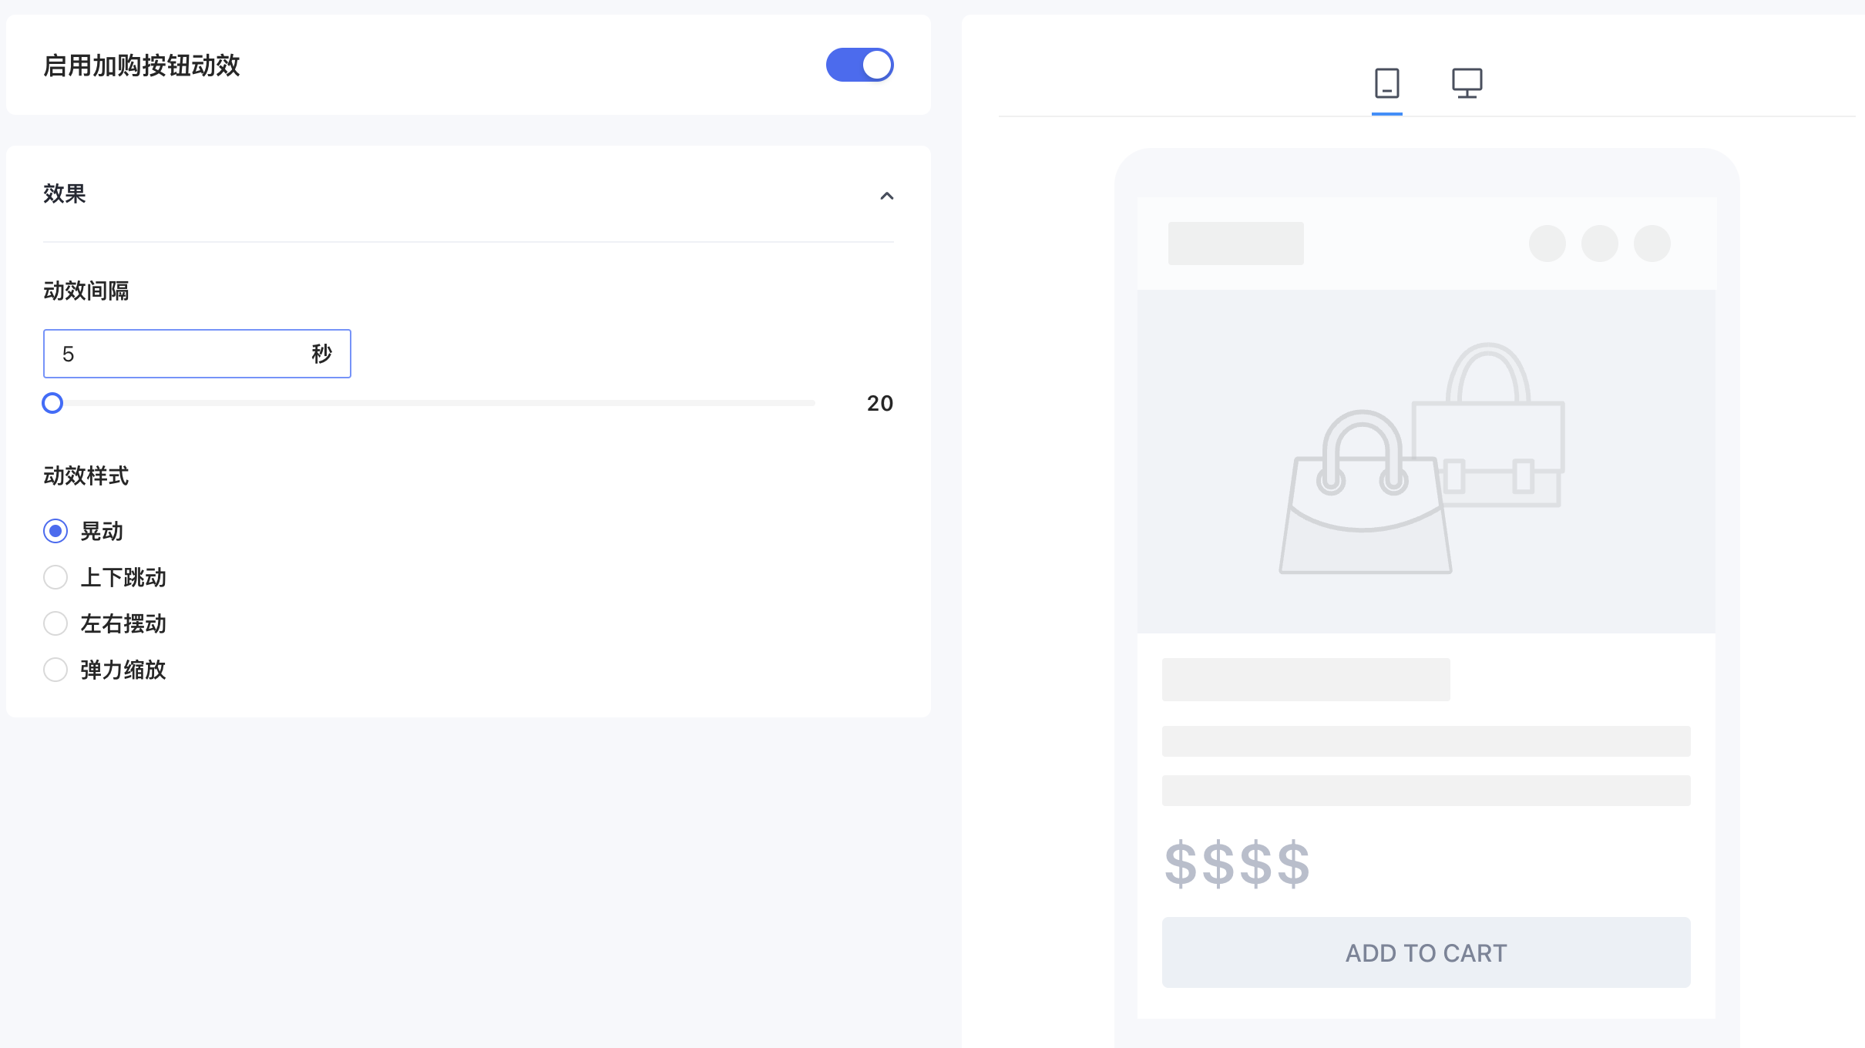The image size is (1865, 1048).
Task: Click the 动效间隔 slider handle
Action: click(x=52, y=403)
